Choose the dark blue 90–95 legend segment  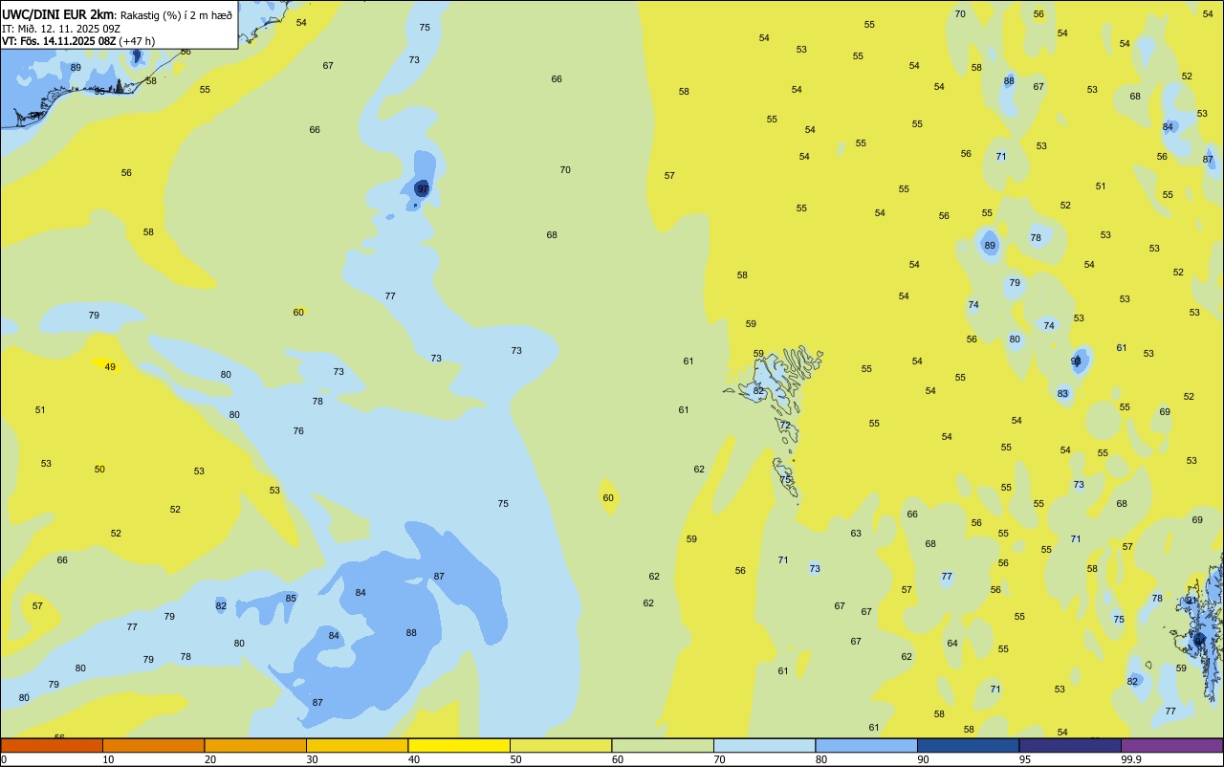click(x=968, y=745)
